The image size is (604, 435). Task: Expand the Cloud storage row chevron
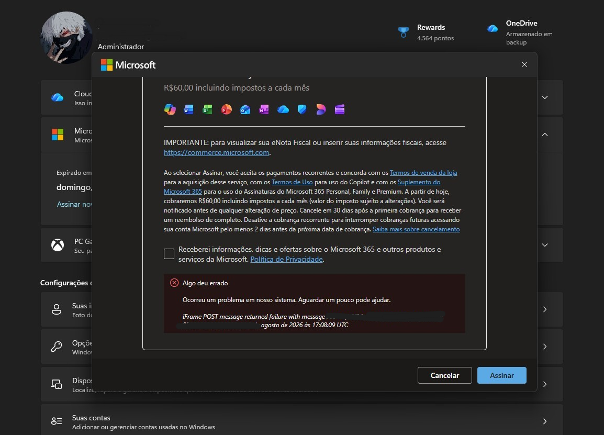pos(545,97)
